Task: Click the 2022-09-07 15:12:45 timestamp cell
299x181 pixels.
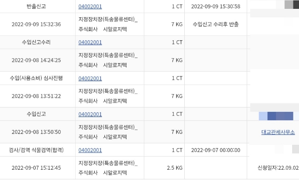Action: [36, 168]
